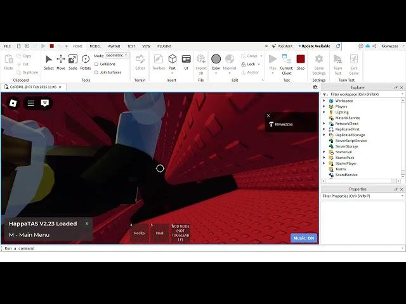Click the Exit Game icon

pyautogui.click(x=354, y=59)
